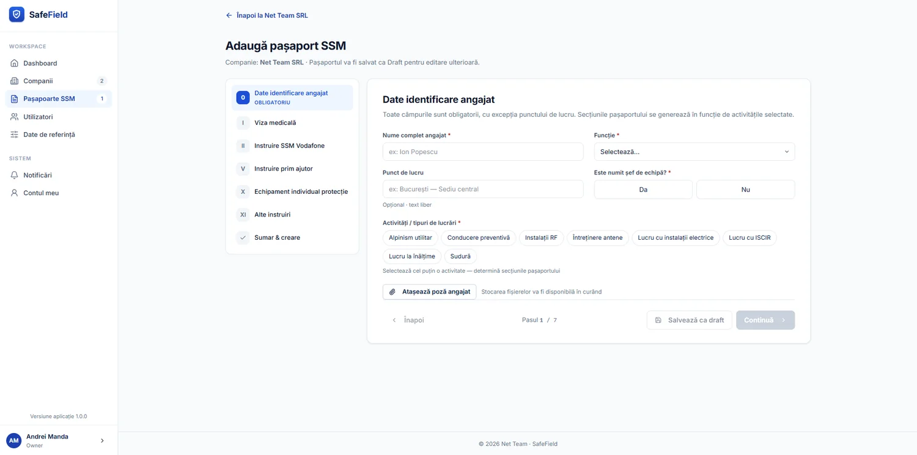Toggle the Întreținere antene activity chip
The image size is (917, 455).
(x=598, y=238)
